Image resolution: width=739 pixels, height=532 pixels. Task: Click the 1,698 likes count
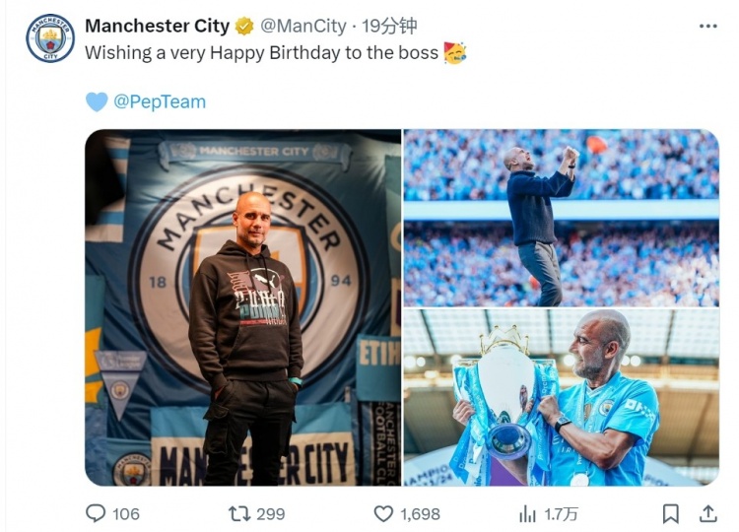(421, 513)
